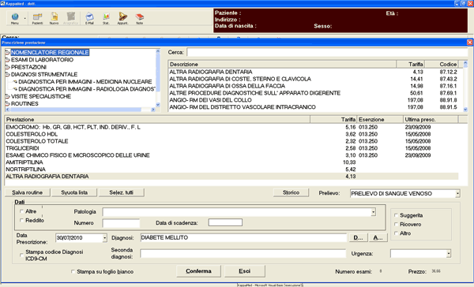Select PRESTAZIONI tree node
474x287 pixels.
[x=28, y=67]
